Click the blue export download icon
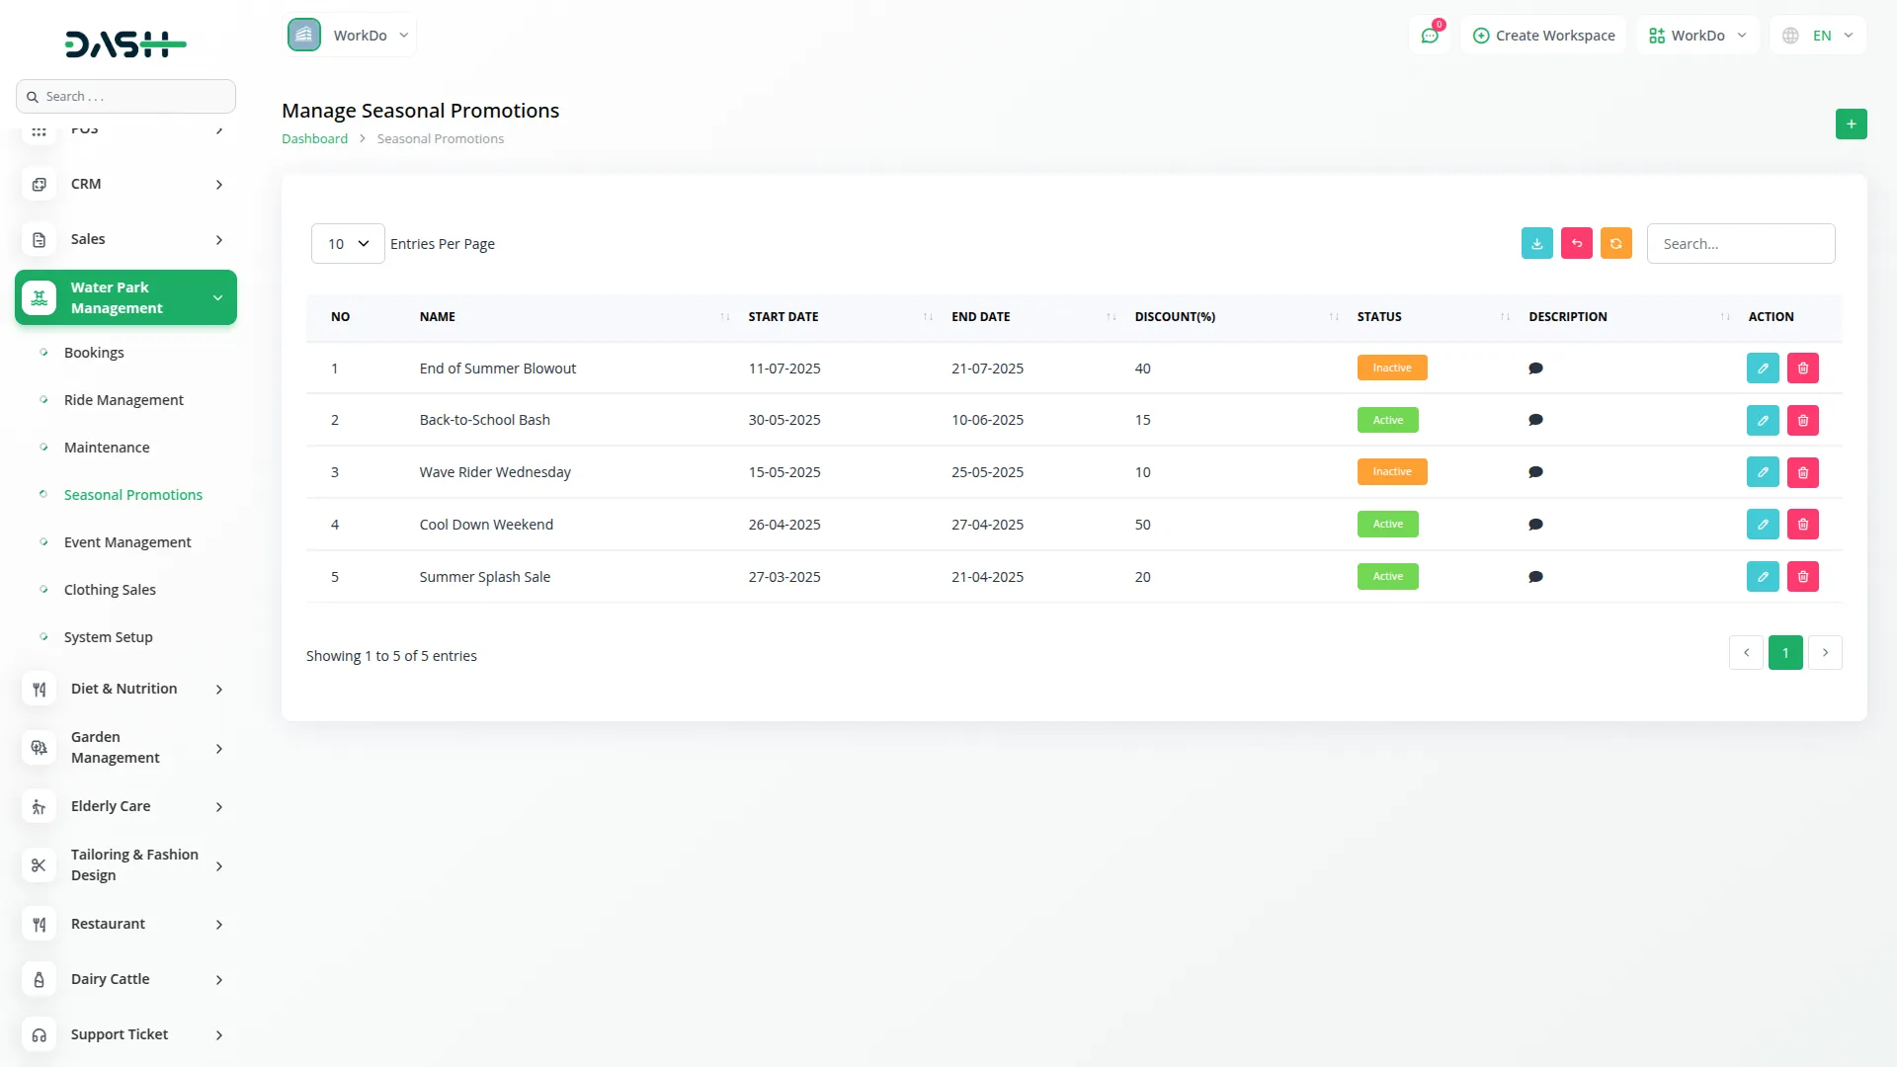This screenshot has height=1067, width=1897. pos(1536,243)
